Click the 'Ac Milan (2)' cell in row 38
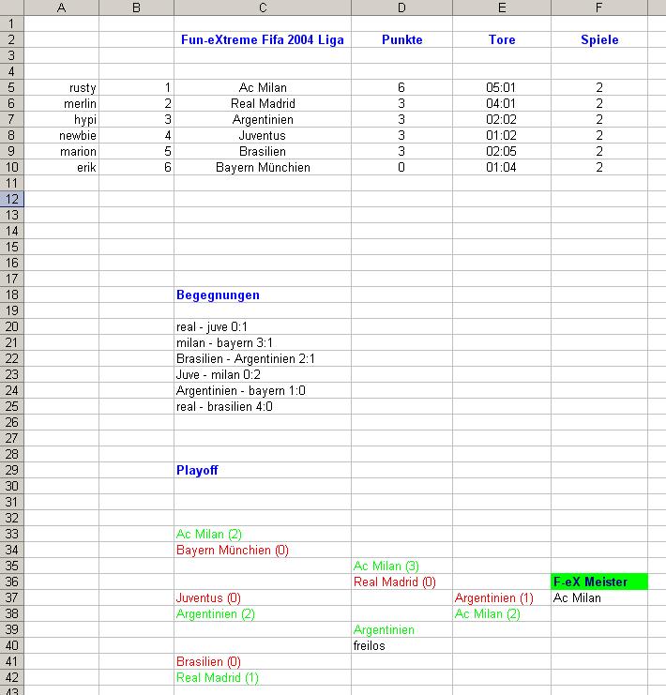 coord(502,614)
